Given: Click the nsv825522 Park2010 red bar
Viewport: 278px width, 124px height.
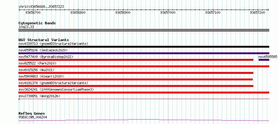Looking at the screenshot, I should [144, 66].
